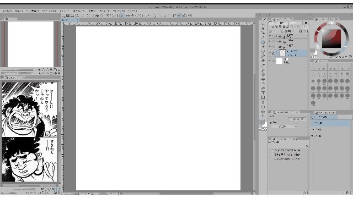Screen dimensions: 353x198
Task: Click the Navigator zoom slider
Action: (17, 70)
